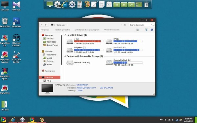Image resolution: width=197 pixels, height=123 pixels.
Task: Open Internet Explorer from the taskbar
Action: click(13, 120)
